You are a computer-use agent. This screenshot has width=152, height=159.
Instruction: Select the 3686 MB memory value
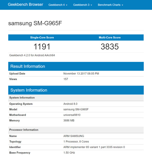69,120
